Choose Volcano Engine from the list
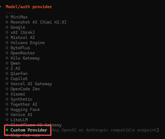The image size is (165, 139). point(27,43)
